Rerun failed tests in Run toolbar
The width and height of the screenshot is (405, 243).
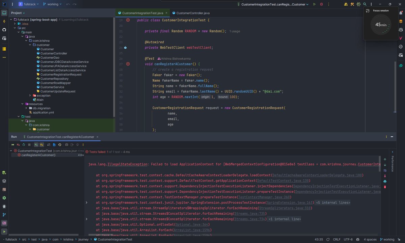pos(18,144)
